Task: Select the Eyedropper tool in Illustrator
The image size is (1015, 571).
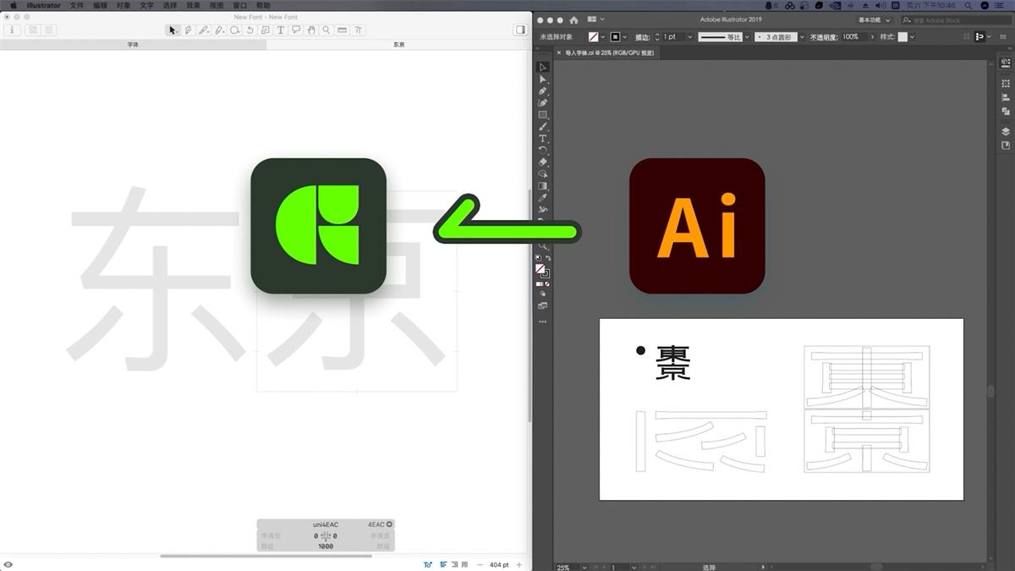Action: pos(543,197)
